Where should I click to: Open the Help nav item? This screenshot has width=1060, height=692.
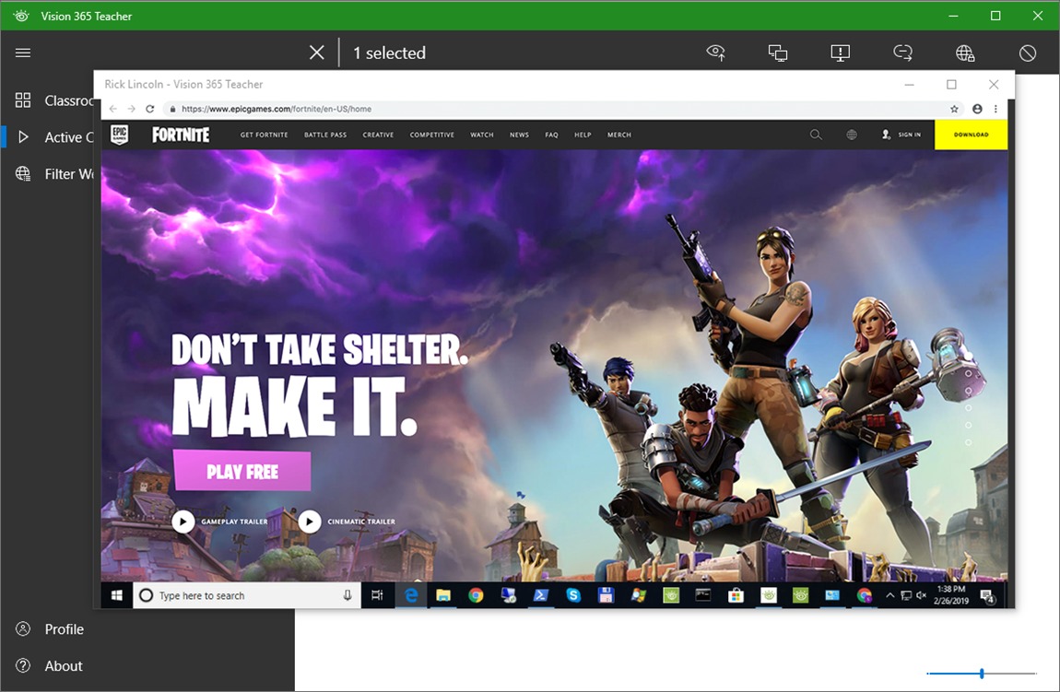(583, 135)
